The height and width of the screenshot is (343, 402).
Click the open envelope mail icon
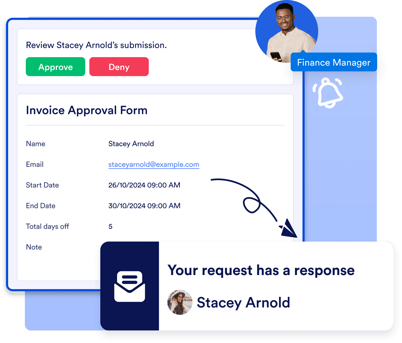(130, 287)
